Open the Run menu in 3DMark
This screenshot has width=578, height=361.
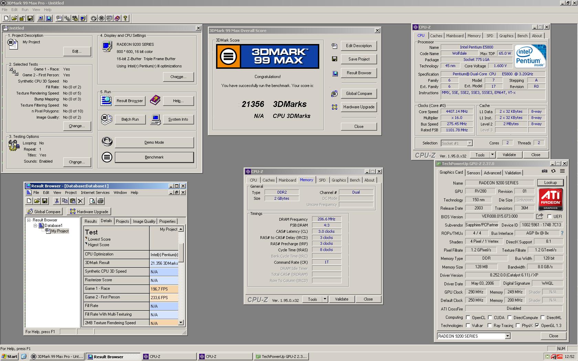(25, 10)
